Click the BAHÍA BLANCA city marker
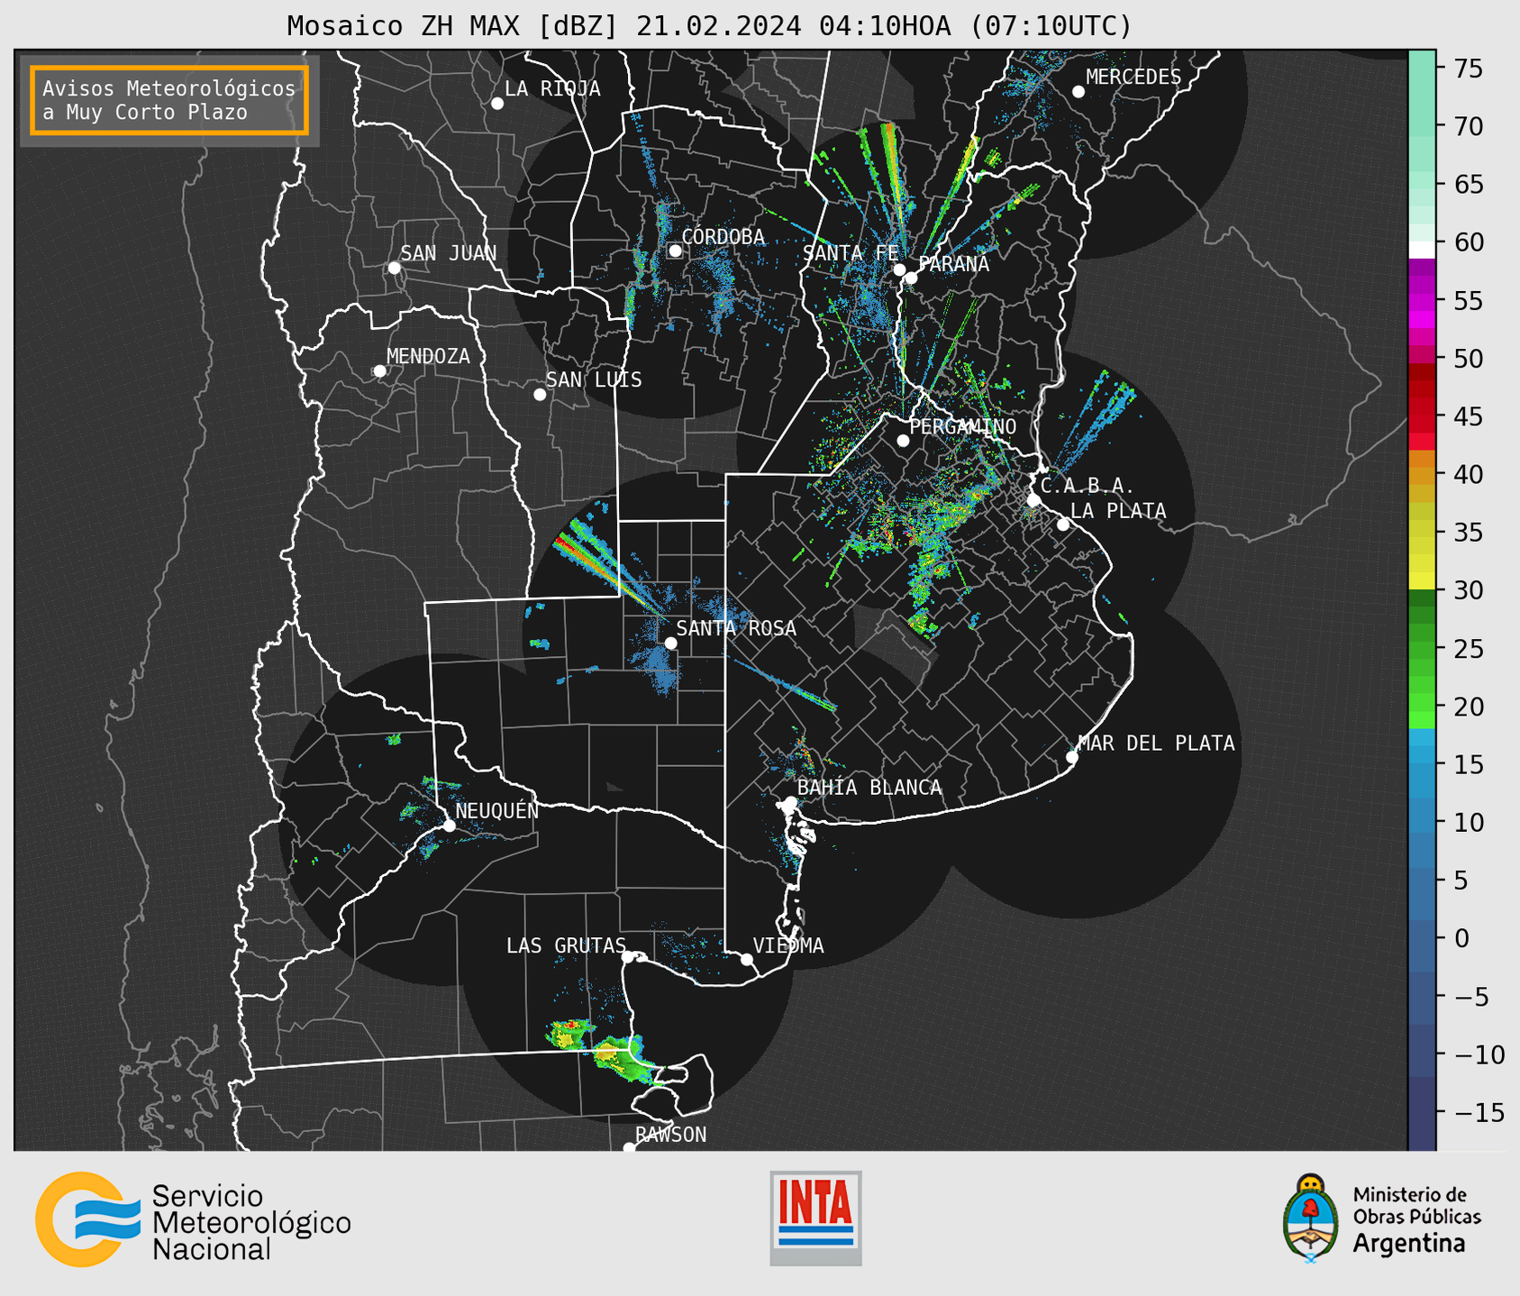Screen dimensions: 1520x1296 790,802
